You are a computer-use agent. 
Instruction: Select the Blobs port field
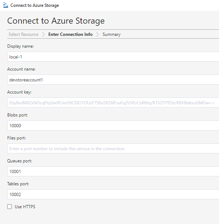[113, 125]
